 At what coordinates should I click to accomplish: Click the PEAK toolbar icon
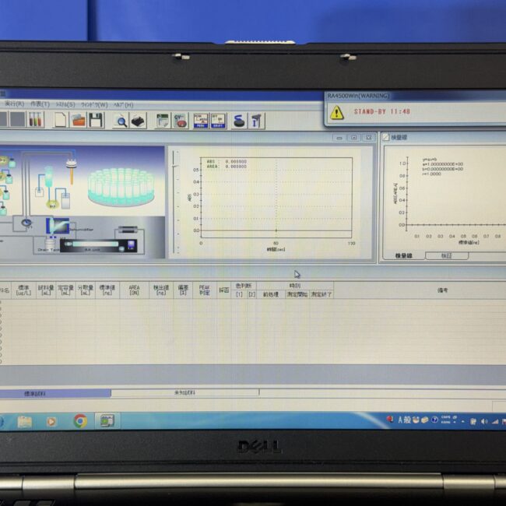(x=200, y=120)
